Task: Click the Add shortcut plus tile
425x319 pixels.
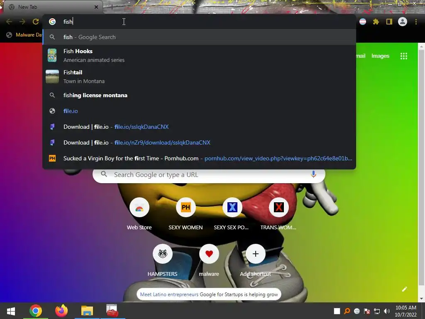Action: [x=255, y=260]
